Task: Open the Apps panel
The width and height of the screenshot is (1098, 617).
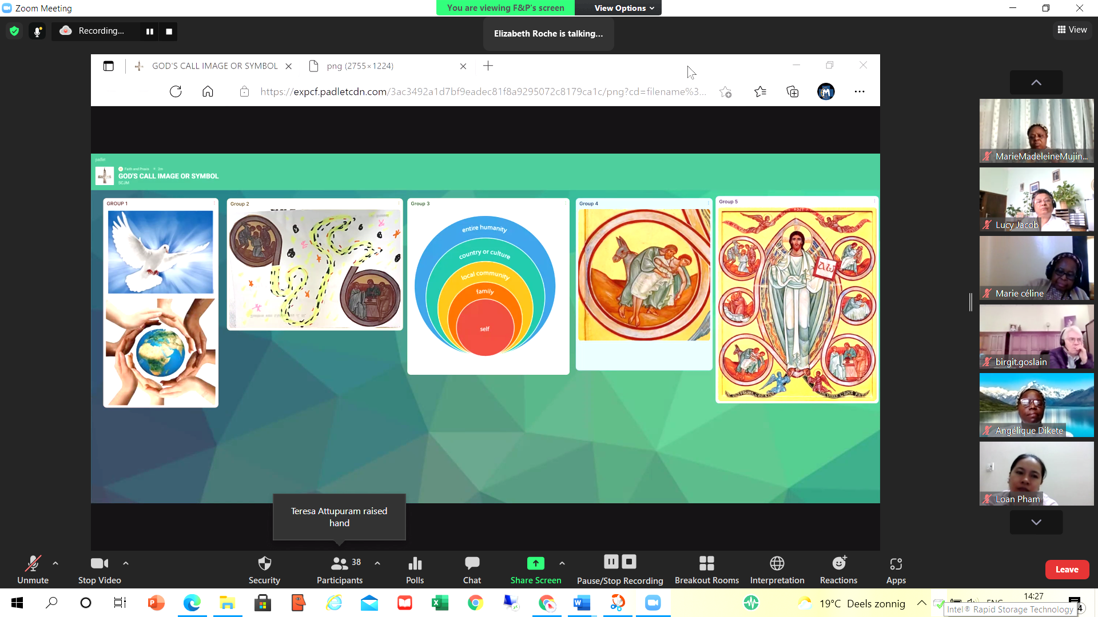Action: 896,570
